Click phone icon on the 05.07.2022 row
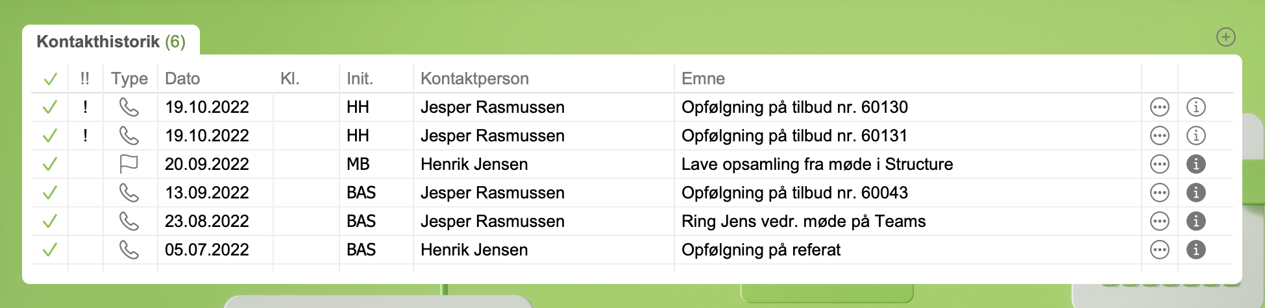Viewport: 1265px width, 308px height. (129, 250)
